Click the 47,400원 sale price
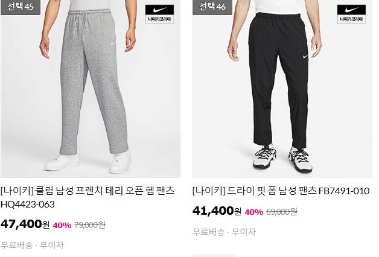The width and height of the screenshot is (379, 257). (25, 224)
